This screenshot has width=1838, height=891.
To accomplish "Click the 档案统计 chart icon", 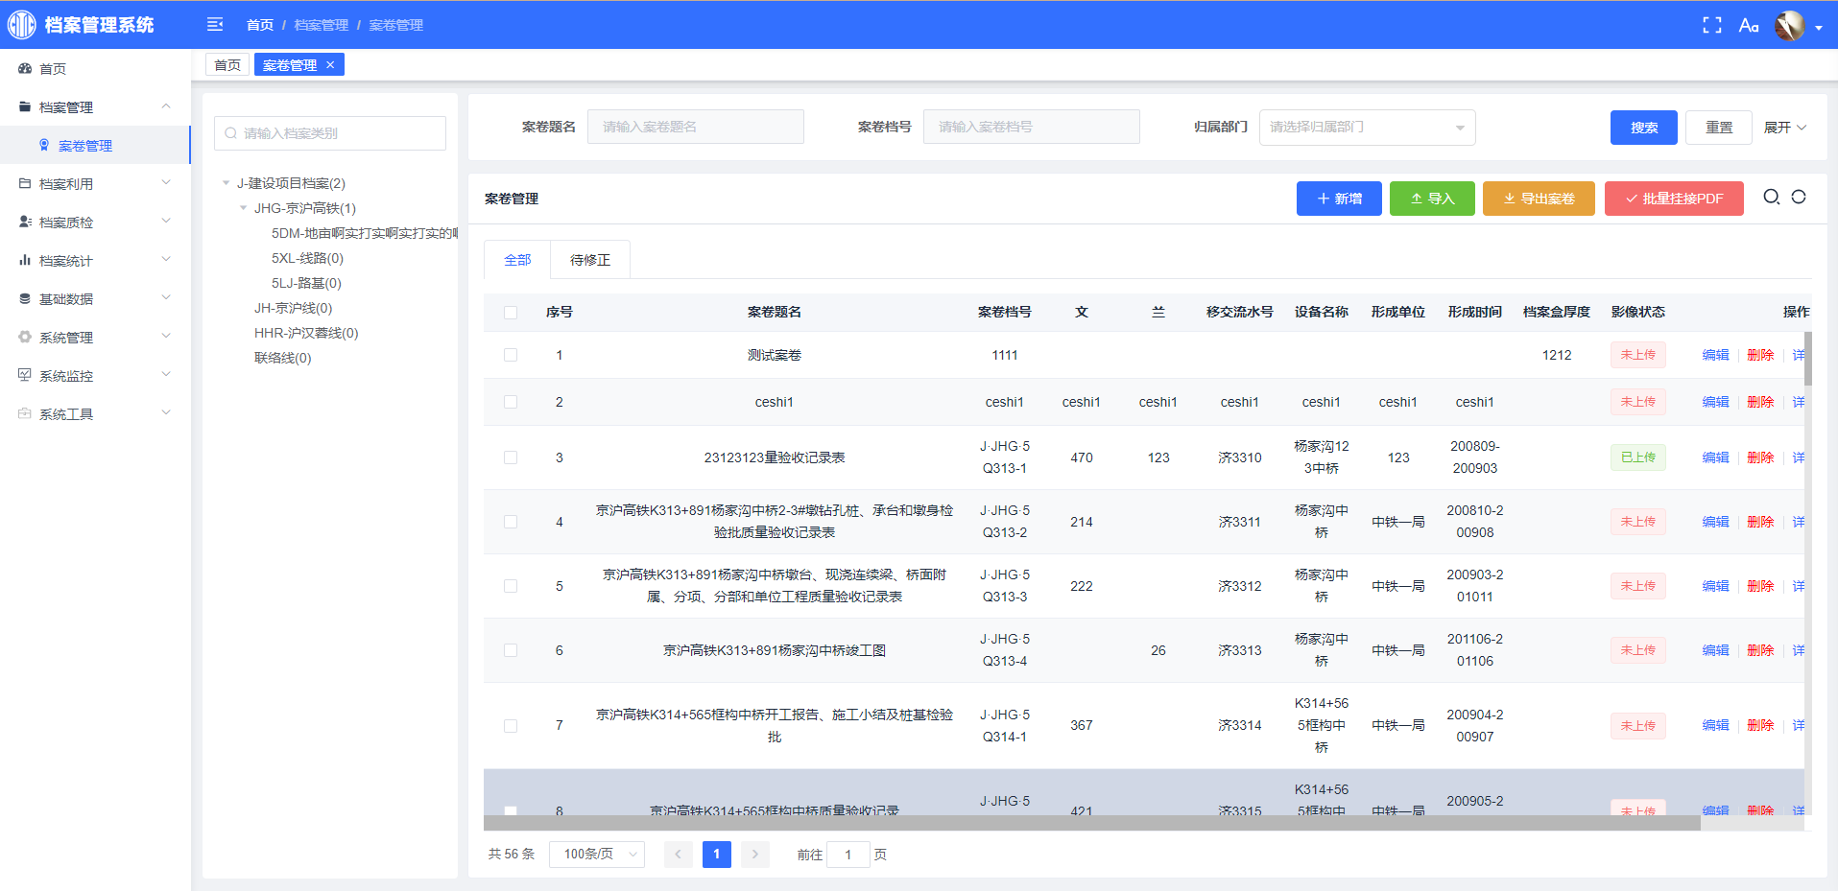I will point(25,260).
